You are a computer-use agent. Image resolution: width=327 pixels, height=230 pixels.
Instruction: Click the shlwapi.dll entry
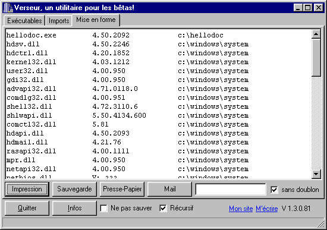tap(29, 115)
